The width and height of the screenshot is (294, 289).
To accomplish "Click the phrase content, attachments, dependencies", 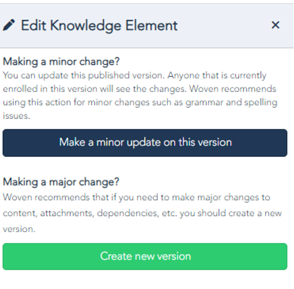I will click(81, 213).
